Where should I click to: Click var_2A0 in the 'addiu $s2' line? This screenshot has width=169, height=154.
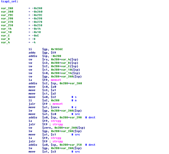pyautogui.click(x=76, y=84)
